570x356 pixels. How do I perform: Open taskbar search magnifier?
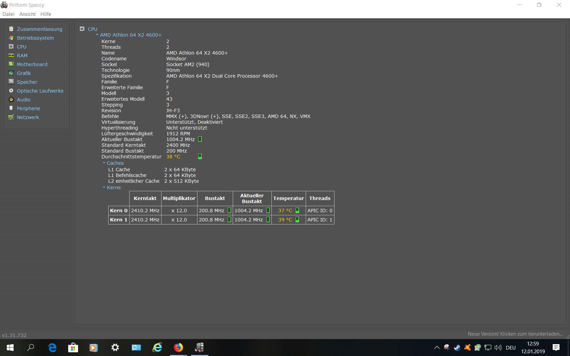[31, 348]
